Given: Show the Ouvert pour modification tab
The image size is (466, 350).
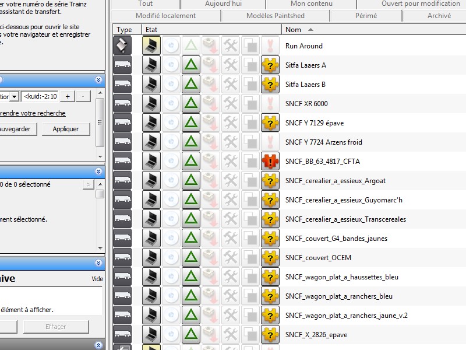Looking at the screenshot, I should coord(421,4).
